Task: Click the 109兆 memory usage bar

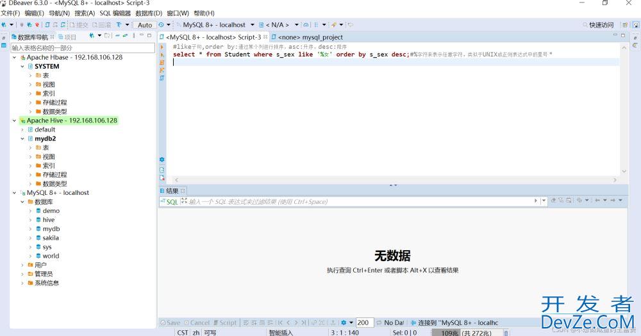Action: [467, 333]
